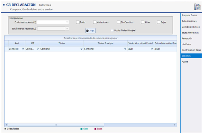
Task: Select the highlighted Informes menu item
Action: [x=191, y=56]
